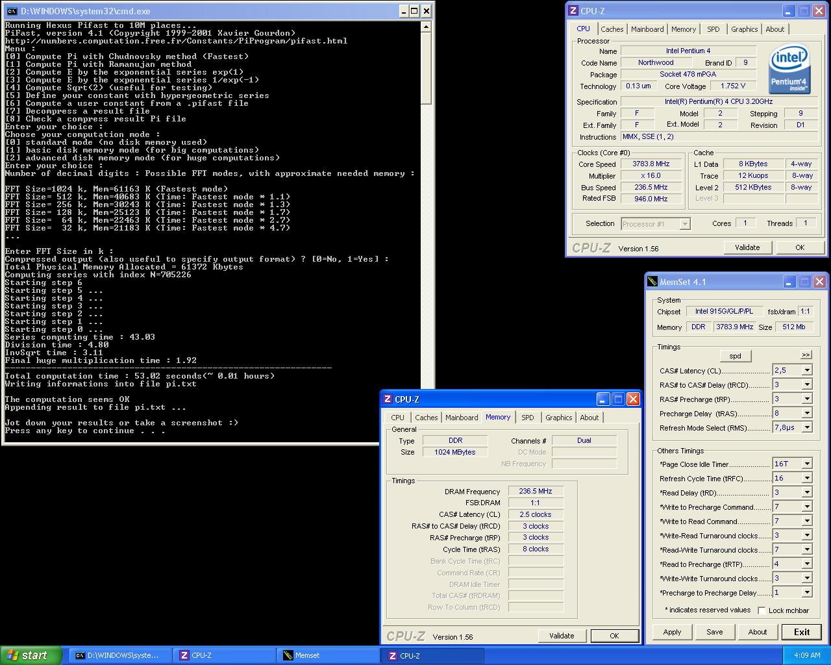
Task: Click the Intel Pentium 4 logo
Action: (789, 69)
